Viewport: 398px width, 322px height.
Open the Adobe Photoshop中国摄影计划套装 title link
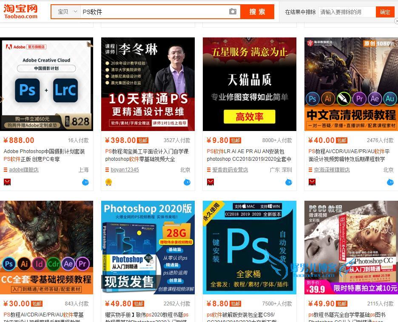44,155
